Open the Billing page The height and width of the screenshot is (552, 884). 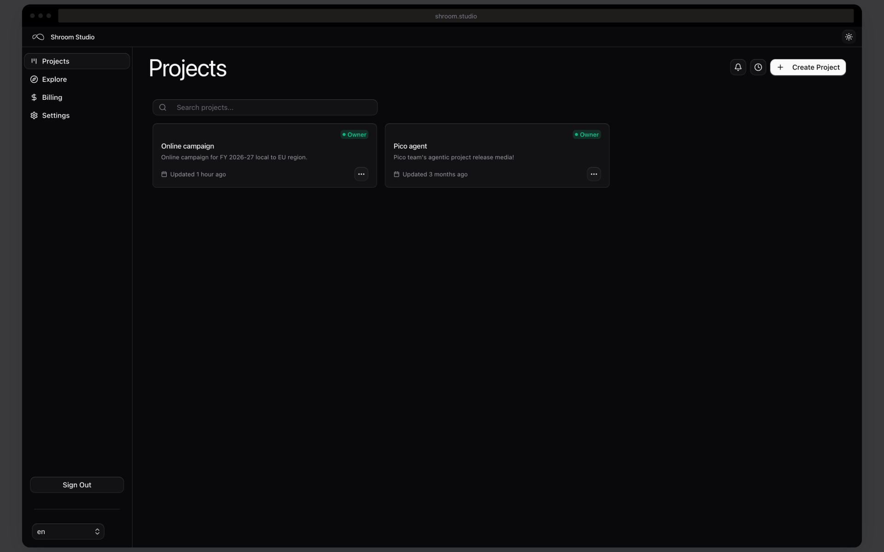pyautogui.click(x=77, y=97)
